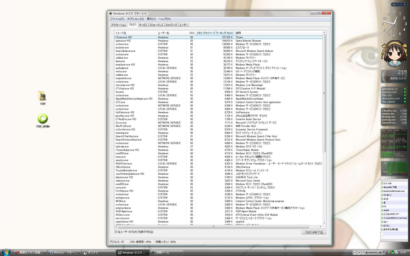Select the WUDFHost.exe process row

point(218,164)
